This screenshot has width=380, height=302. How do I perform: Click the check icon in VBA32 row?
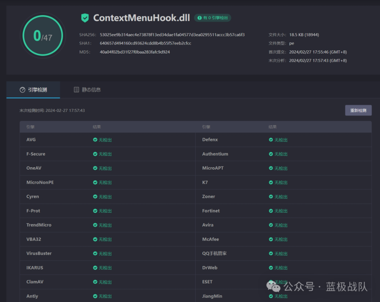95,239
